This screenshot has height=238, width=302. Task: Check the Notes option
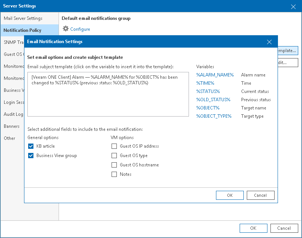click(x=115, y=174)
